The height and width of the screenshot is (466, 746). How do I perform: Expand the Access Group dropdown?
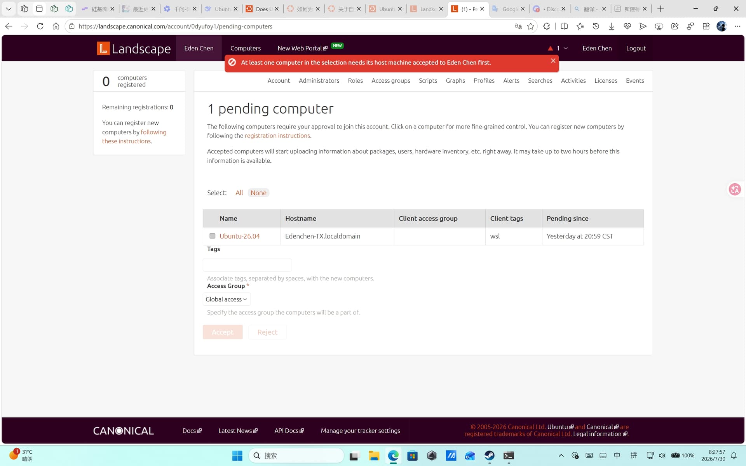[x=227, y=299]
